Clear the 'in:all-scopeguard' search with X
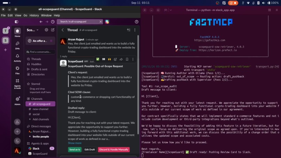 pos(100,22)
